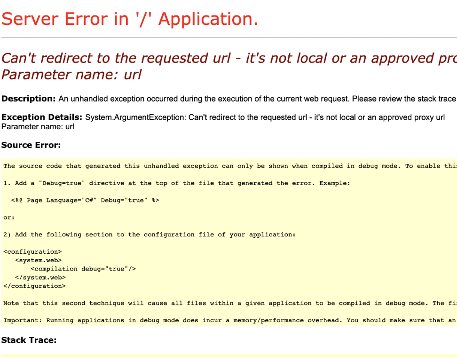This screenshot has width=457, height=357.
Task: Click the '<%@ Page Language="C#"' code line
Action: (x=85, y=200)
